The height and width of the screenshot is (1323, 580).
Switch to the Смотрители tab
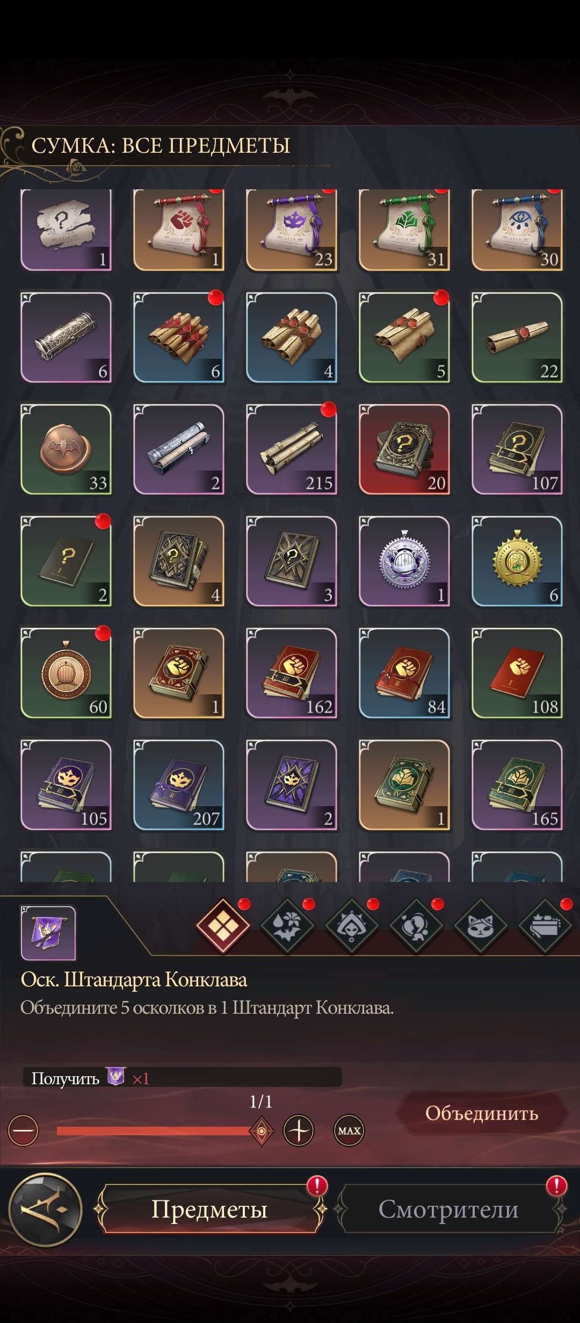point(448,1209)
